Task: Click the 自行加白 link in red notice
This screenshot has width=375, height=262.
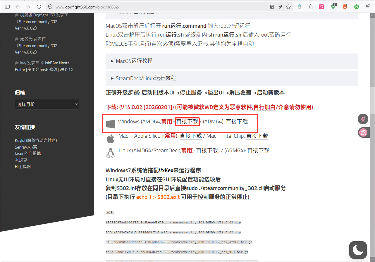Action: click(x=264, y=107)
